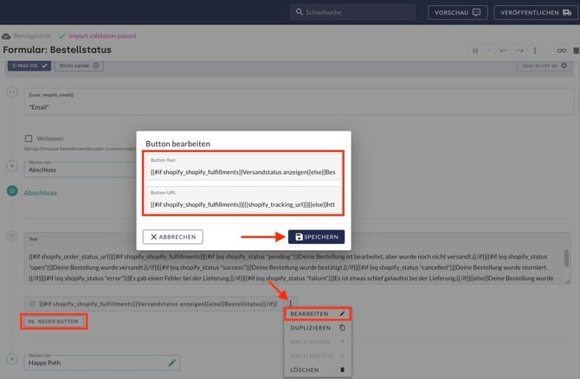Click the save disk icon in form toolbar

[475, 51]
